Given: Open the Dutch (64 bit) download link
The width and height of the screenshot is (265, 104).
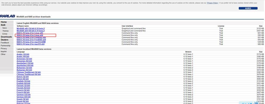Looking at the screenshot, I should click(23, 79).
